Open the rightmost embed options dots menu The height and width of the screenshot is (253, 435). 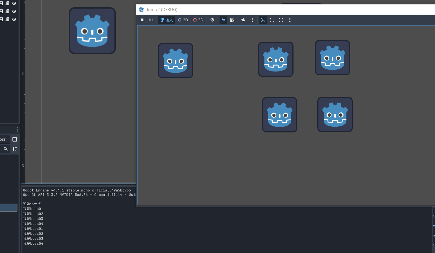[x=290, y=20]
